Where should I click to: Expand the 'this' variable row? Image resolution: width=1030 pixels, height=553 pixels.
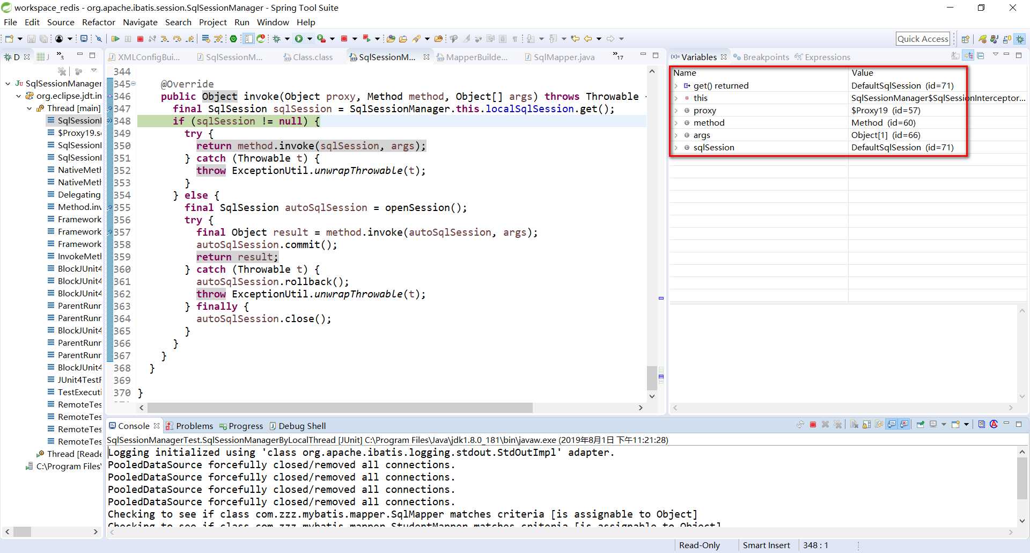pos(676,98)
